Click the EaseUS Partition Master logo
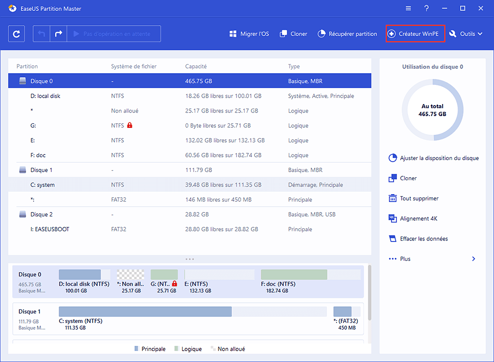The height and width of the screenshot is (362, 494). [x=13, y=8]
